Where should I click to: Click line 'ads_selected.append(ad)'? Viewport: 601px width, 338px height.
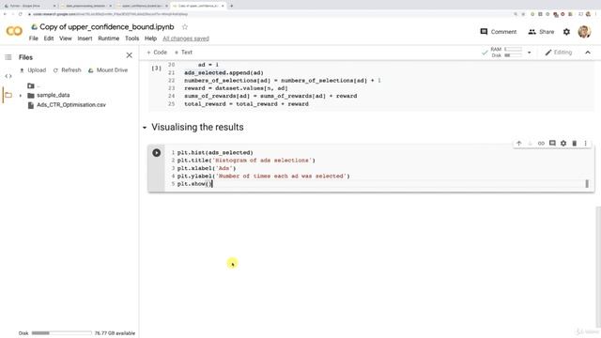pos(223,73)
